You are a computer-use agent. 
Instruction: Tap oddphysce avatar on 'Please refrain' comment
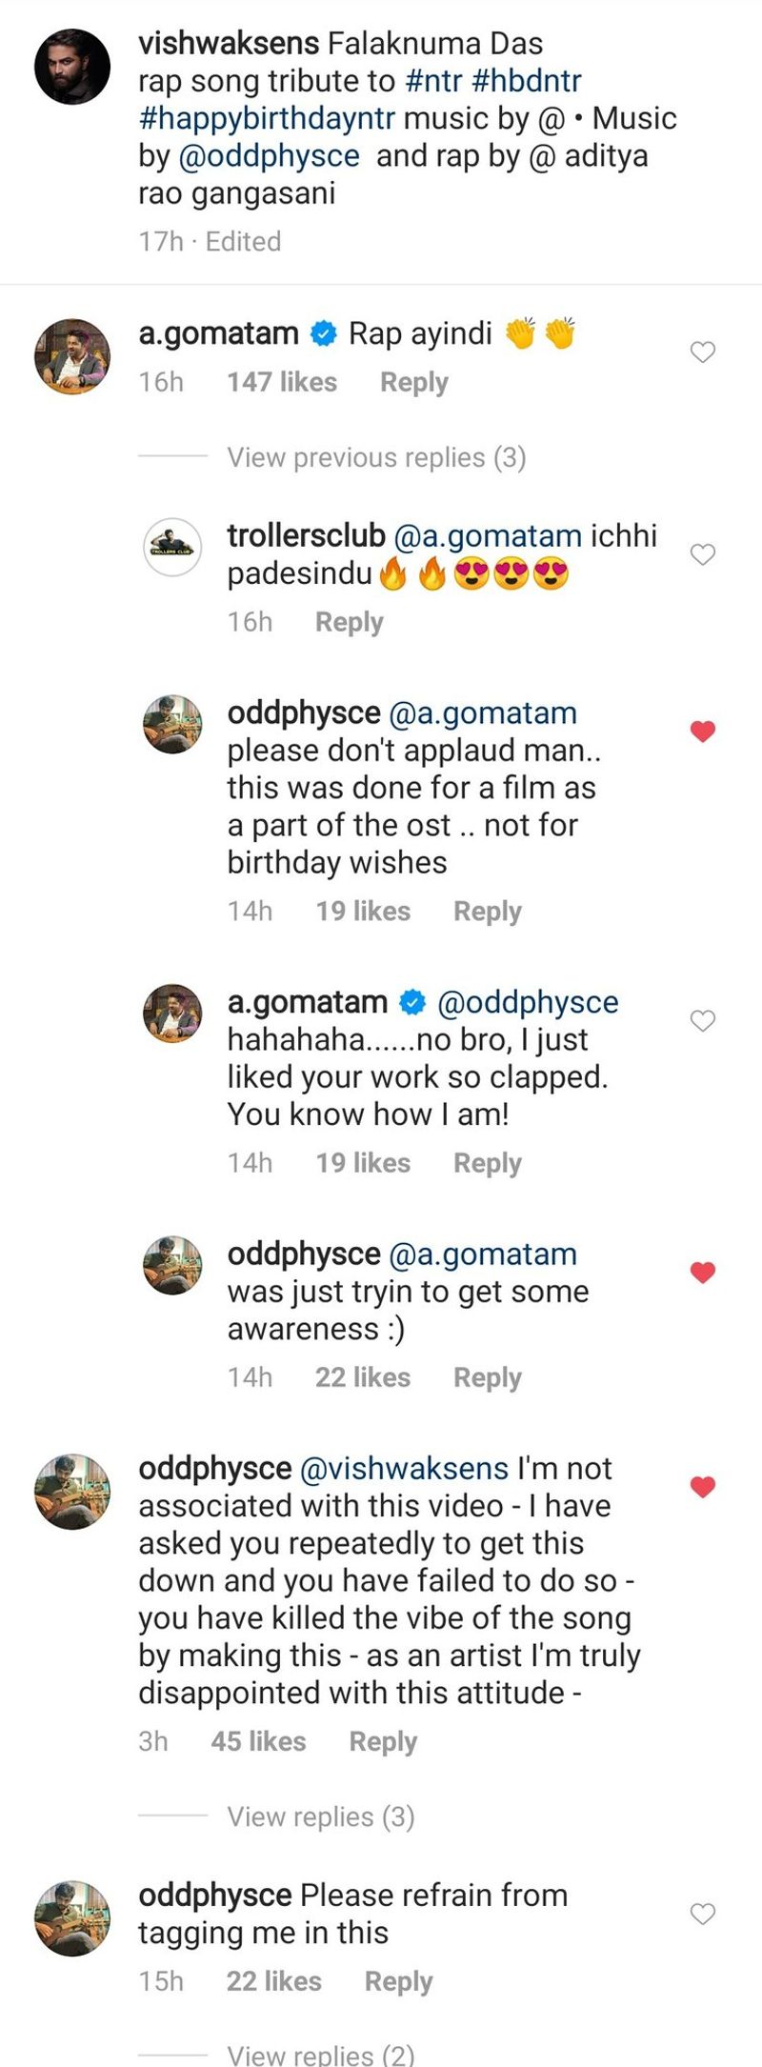tap(72, 1918)
